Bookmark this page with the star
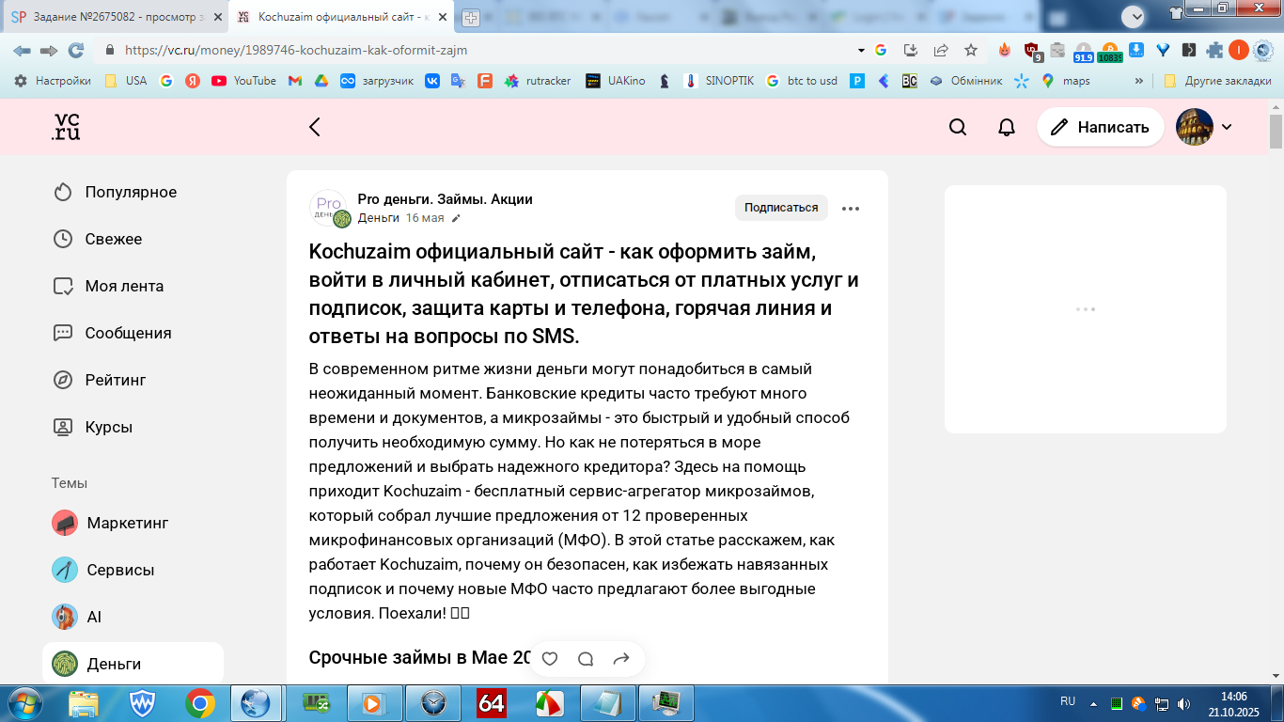The height and width of the screenshot is (722, 1284). 971,50
